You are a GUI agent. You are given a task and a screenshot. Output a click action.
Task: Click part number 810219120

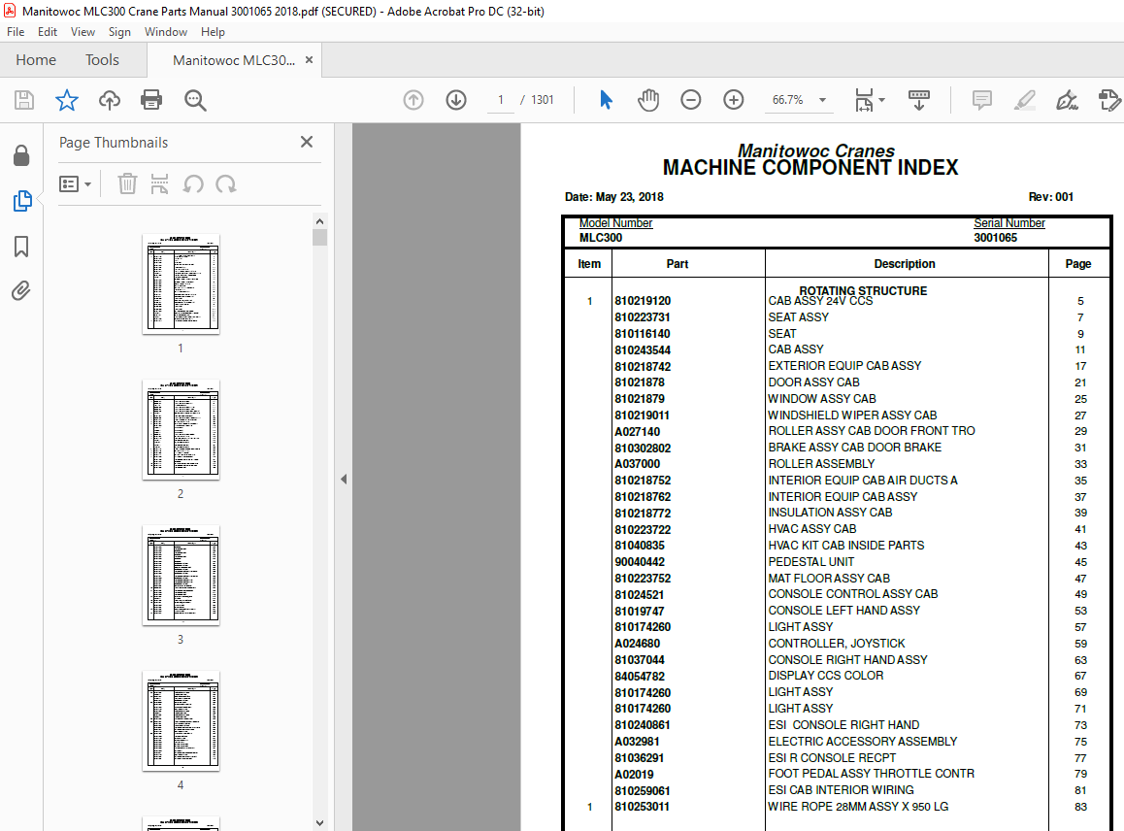pos(643,301)
